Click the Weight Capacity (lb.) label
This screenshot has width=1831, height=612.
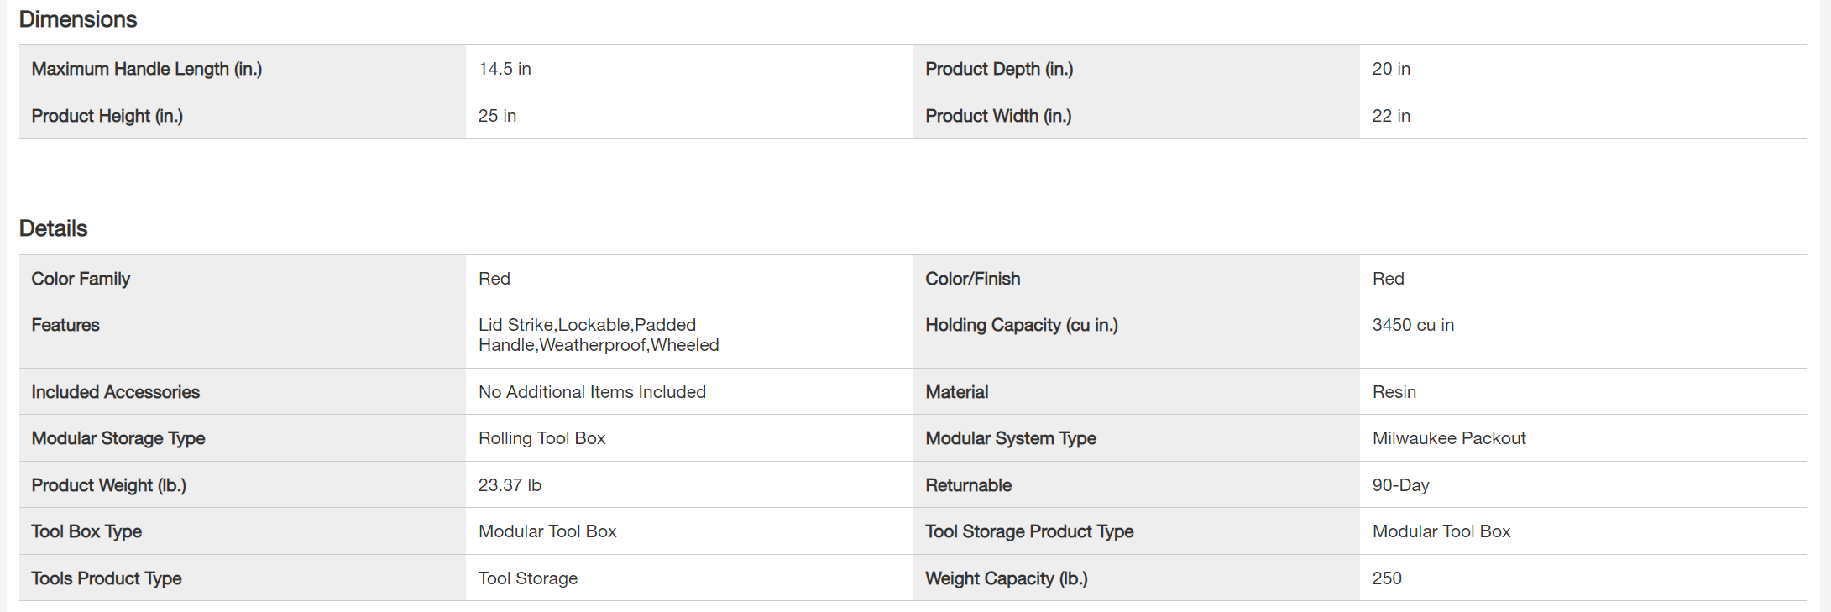1006,578
